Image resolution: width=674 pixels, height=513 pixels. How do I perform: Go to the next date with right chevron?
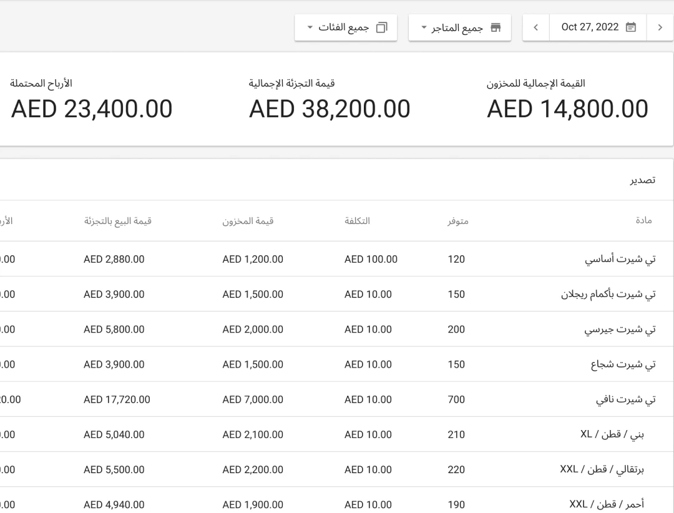pyautogui.click(x=660, y=27)
